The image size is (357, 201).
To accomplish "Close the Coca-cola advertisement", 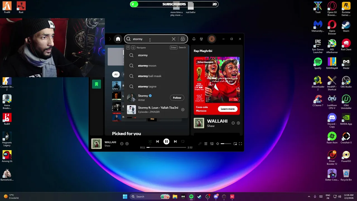I will coord(235,62).
